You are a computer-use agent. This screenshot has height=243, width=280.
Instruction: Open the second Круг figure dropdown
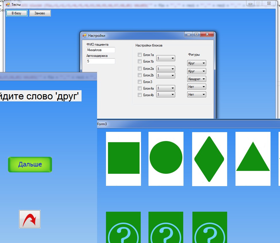(197, 71)
